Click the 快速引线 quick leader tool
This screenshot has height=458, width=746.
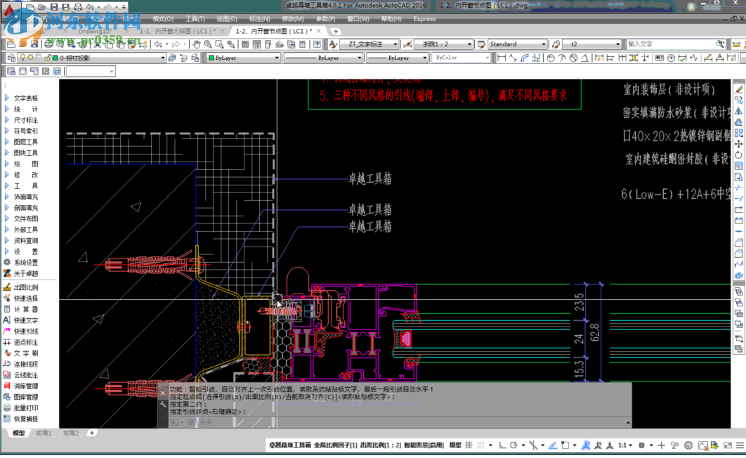pyautogui.click(x=25, y=331)
